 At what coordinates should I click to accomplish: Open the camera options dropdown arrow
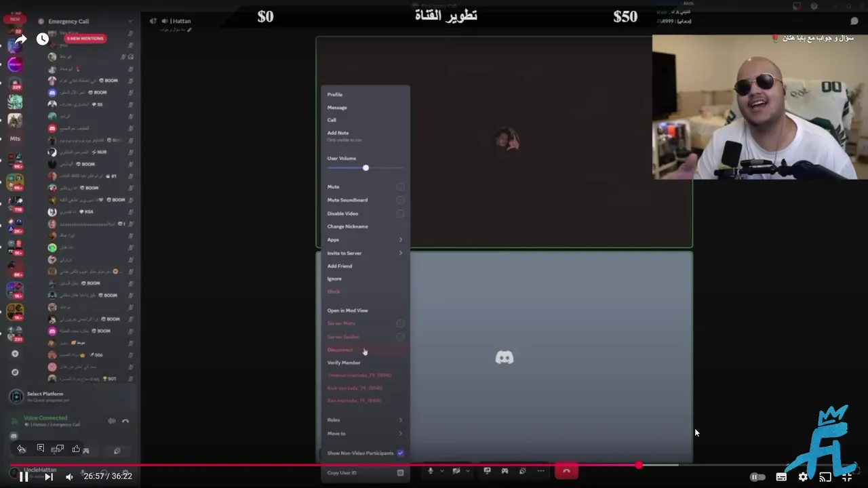click(468, 470)
